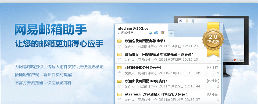Delete the 网易博客大家庭 message with trash icon
Viewport: 258px width, 104px height.
218,100
